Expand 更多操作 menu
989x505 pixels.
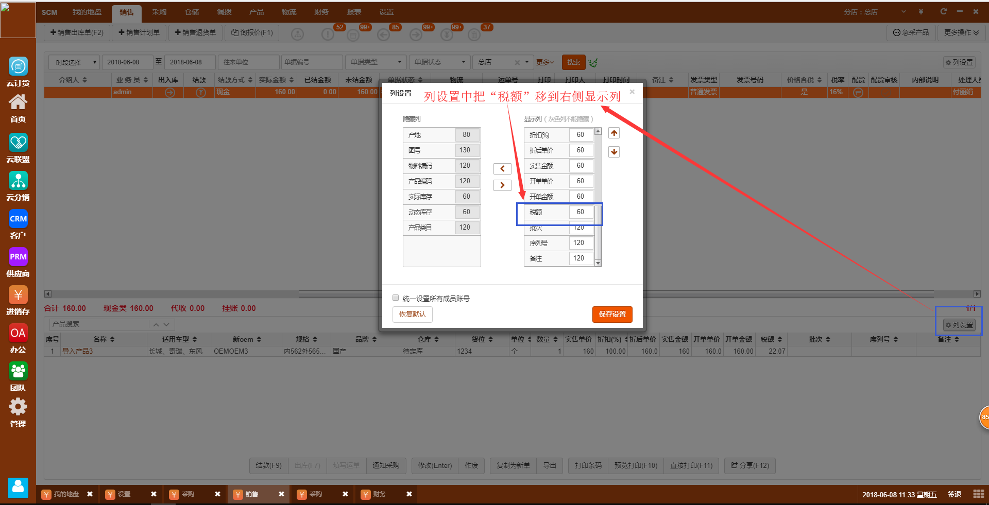coord(961,32)
